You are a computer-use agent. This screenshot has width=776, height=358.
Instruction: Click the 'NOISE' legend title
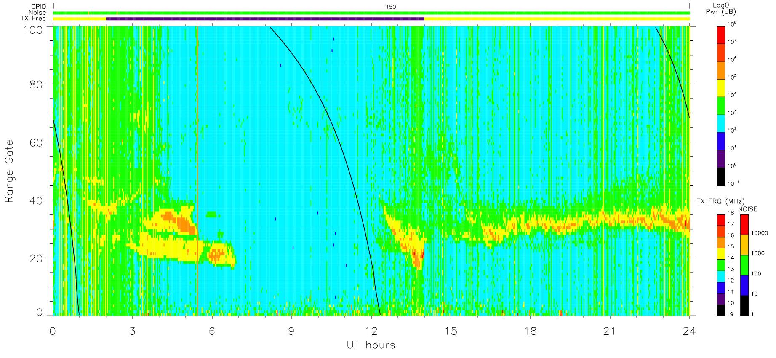click(x=748, y=209)
